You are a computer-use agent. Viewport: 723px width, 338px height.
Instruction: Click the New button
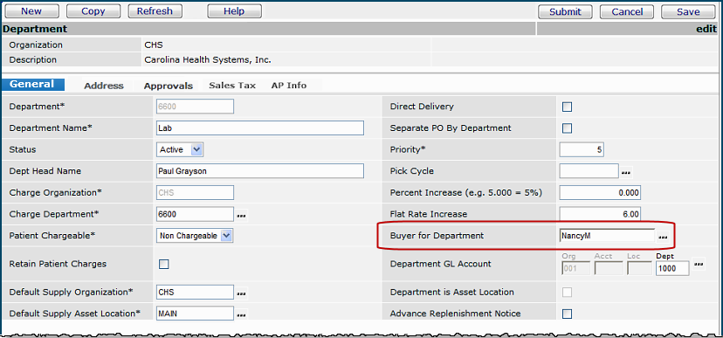tap(31, 11)
